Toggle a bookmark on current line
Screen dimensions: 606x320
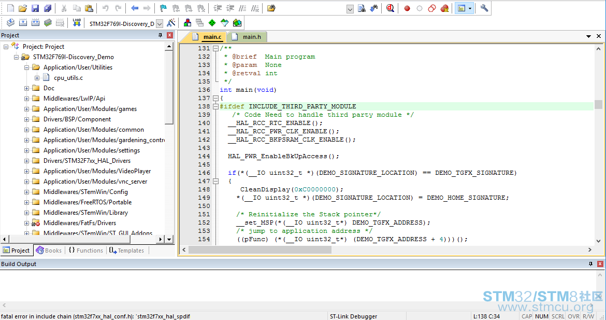(164, 8)
